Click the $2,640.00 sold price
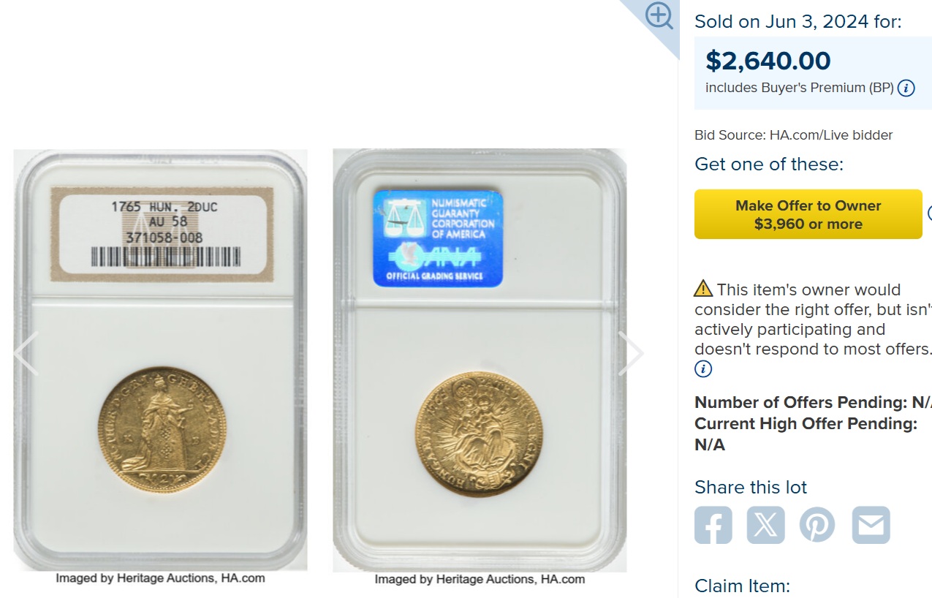The width and height of the screenshot is (932, 598). click(768, 61)
